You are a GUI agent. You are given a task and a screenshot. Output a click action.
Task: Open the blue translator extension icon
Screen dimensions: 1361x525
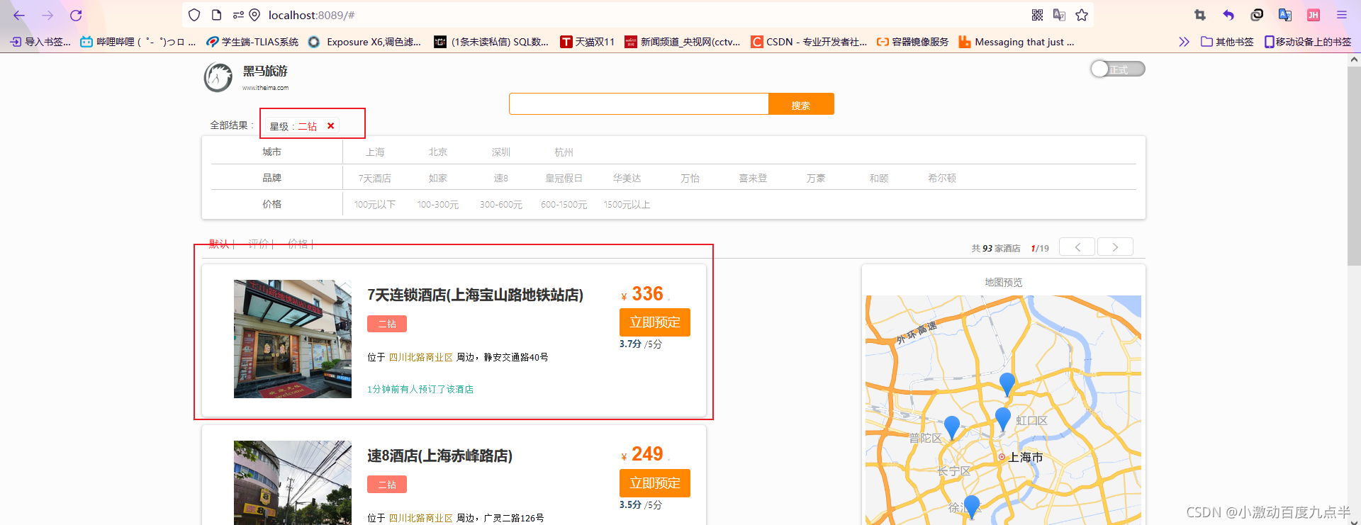(x=1285, y=15)
